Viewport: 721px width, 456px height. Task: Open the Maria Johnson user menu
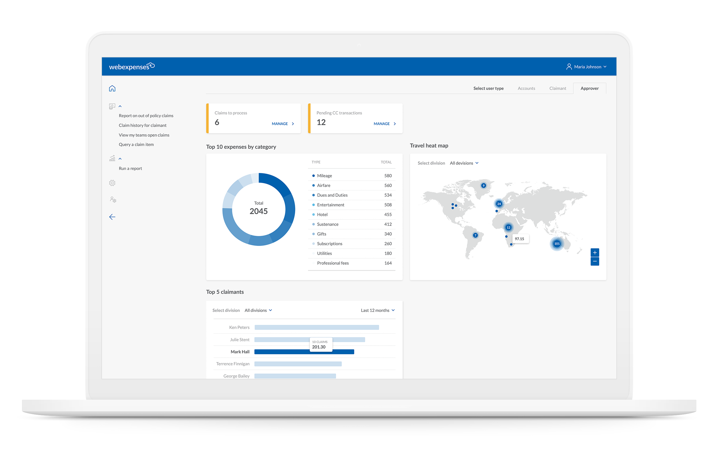586,67
